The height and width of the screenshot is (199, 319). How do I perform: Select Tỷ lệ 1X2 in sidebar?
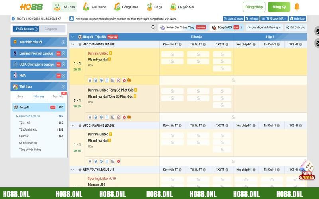24,123
